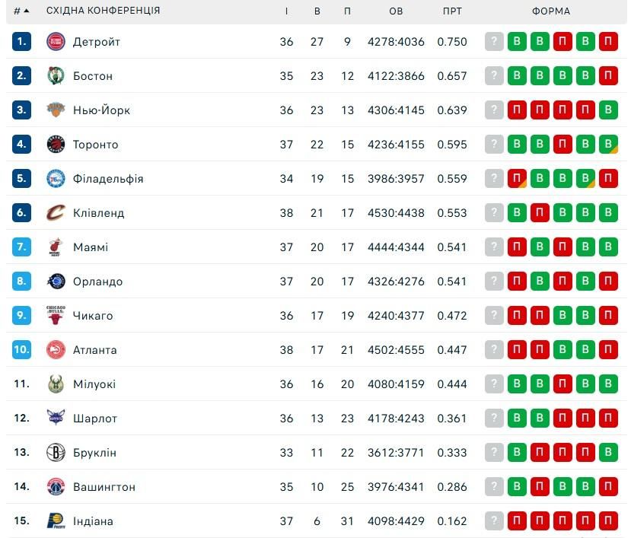Click the New York Knicks logo
The image size is (631, 538).
pyautogui.click(x=56, y=110)
